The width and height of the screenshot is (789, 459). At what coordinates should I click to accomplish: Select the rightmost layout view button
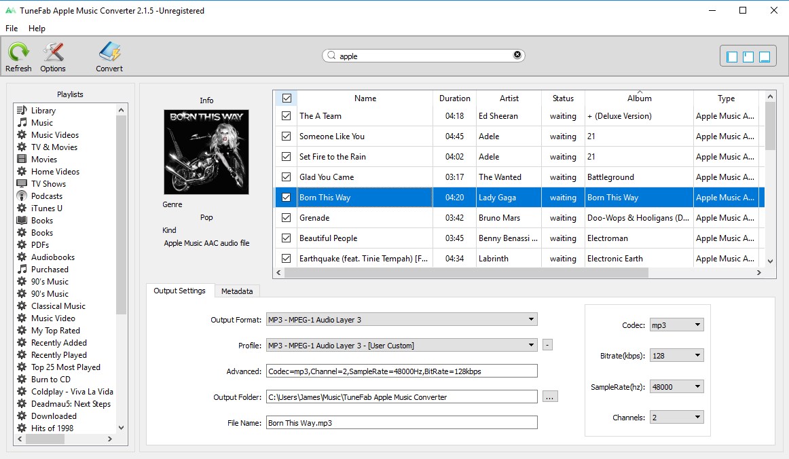(x=765, y=57)
